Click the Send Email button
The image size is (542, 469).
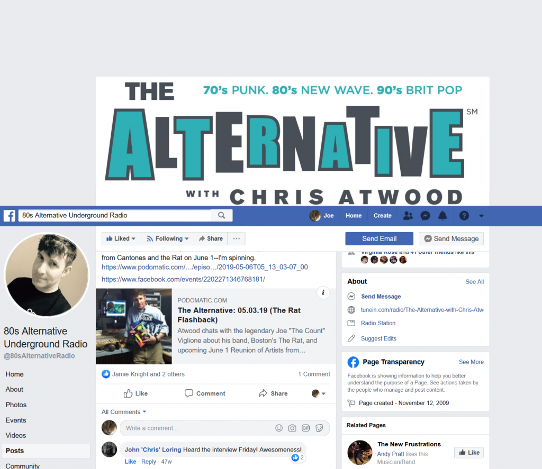click(379, 238)
